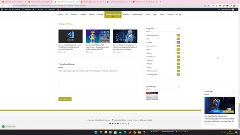Viewport: 240px width, 135px height.
Task: Open the comments bubble in the admin bar
Action: click(x=34, y=9)
